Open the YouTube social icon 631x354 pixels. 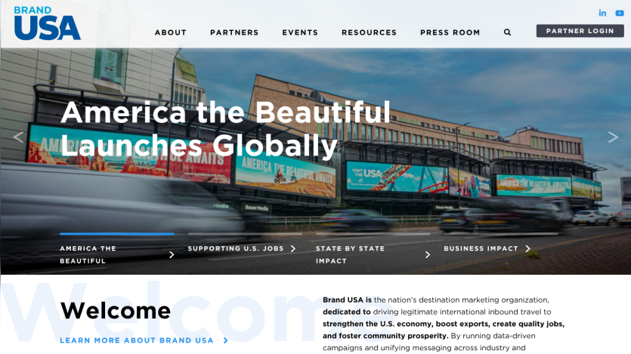point(620,14)
